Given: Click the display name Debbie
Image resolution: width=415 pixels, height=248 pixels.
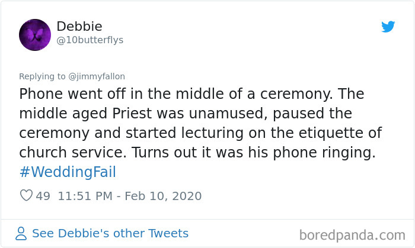Looking at the screenshot, I should (79, 27).
